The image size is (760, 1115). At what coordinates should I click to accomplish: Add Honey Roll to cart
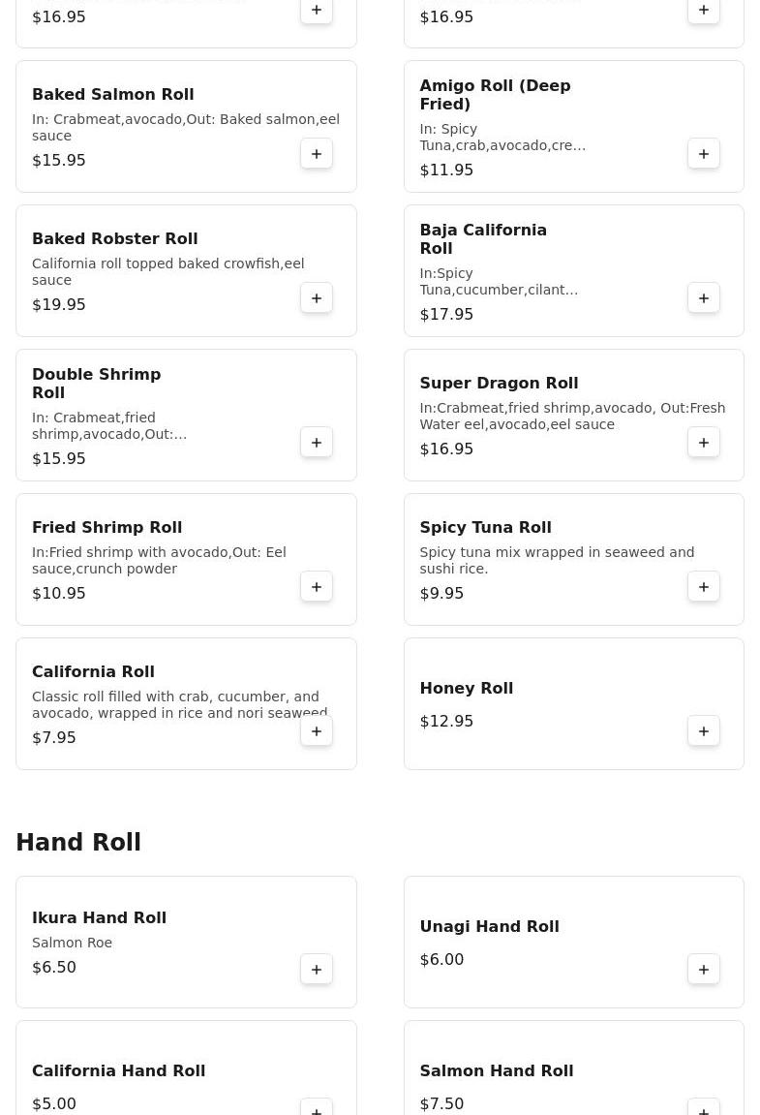point(704,731)
